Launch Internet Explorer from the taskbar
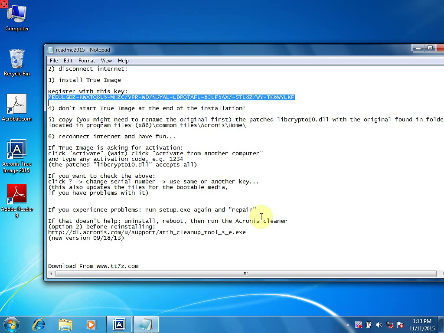The height and width of the screenshot is (333, 444). pyautogui.click(x=39, y=324)
